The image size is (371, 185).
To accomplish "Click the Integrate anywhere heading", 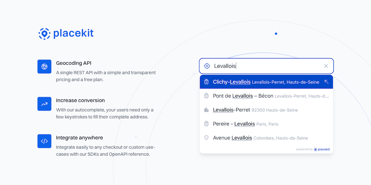I will click(79, 138).
